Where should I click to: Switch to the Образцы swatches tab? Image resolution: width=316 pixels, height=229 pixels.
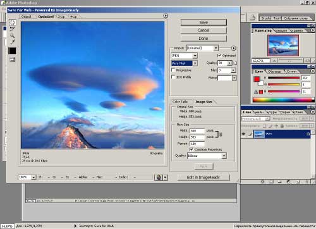(275, 71)
